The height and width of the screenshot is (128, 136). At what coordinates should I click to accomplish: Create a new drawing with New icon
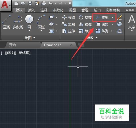[16, 3]
